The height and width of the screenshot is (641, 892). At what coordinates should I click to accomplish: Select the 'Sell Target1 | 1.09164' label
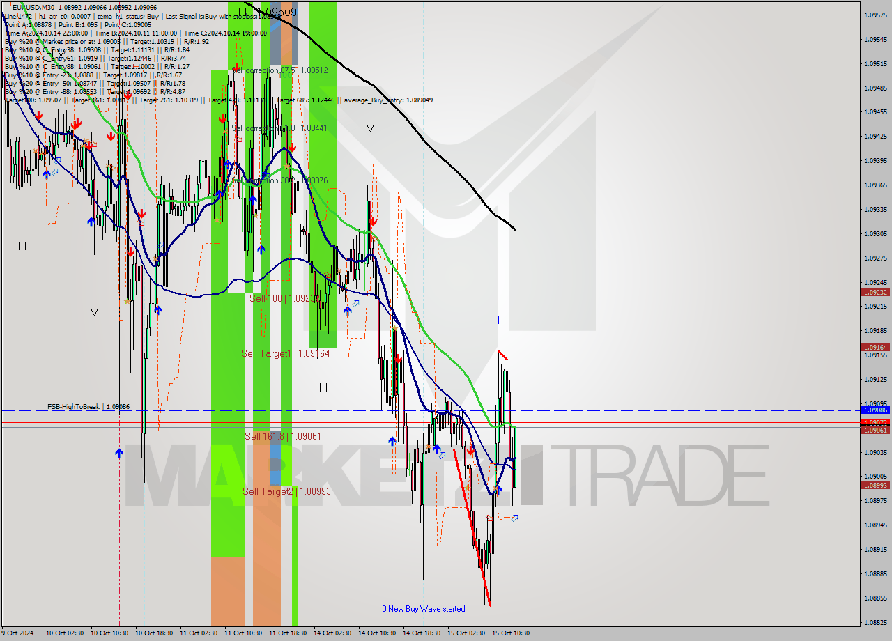(x=285, y=353)
